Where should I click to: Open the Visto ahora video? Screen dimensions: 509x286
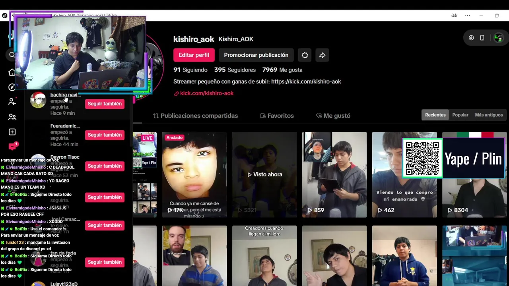(x=264, y=175)
